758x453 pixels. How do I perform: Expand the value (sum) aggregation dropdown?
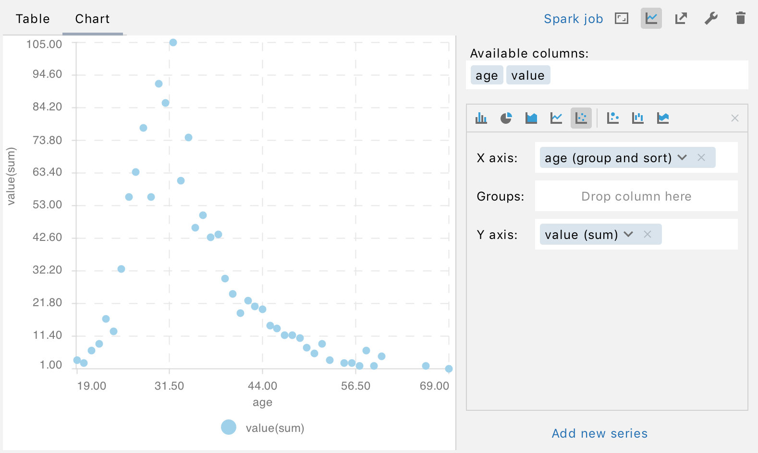628,235
